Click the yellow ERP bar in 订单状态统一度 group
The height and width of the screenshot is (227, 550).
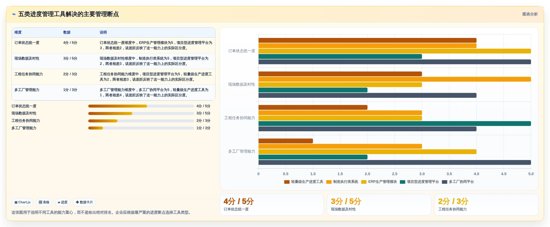tap(395, 51)
